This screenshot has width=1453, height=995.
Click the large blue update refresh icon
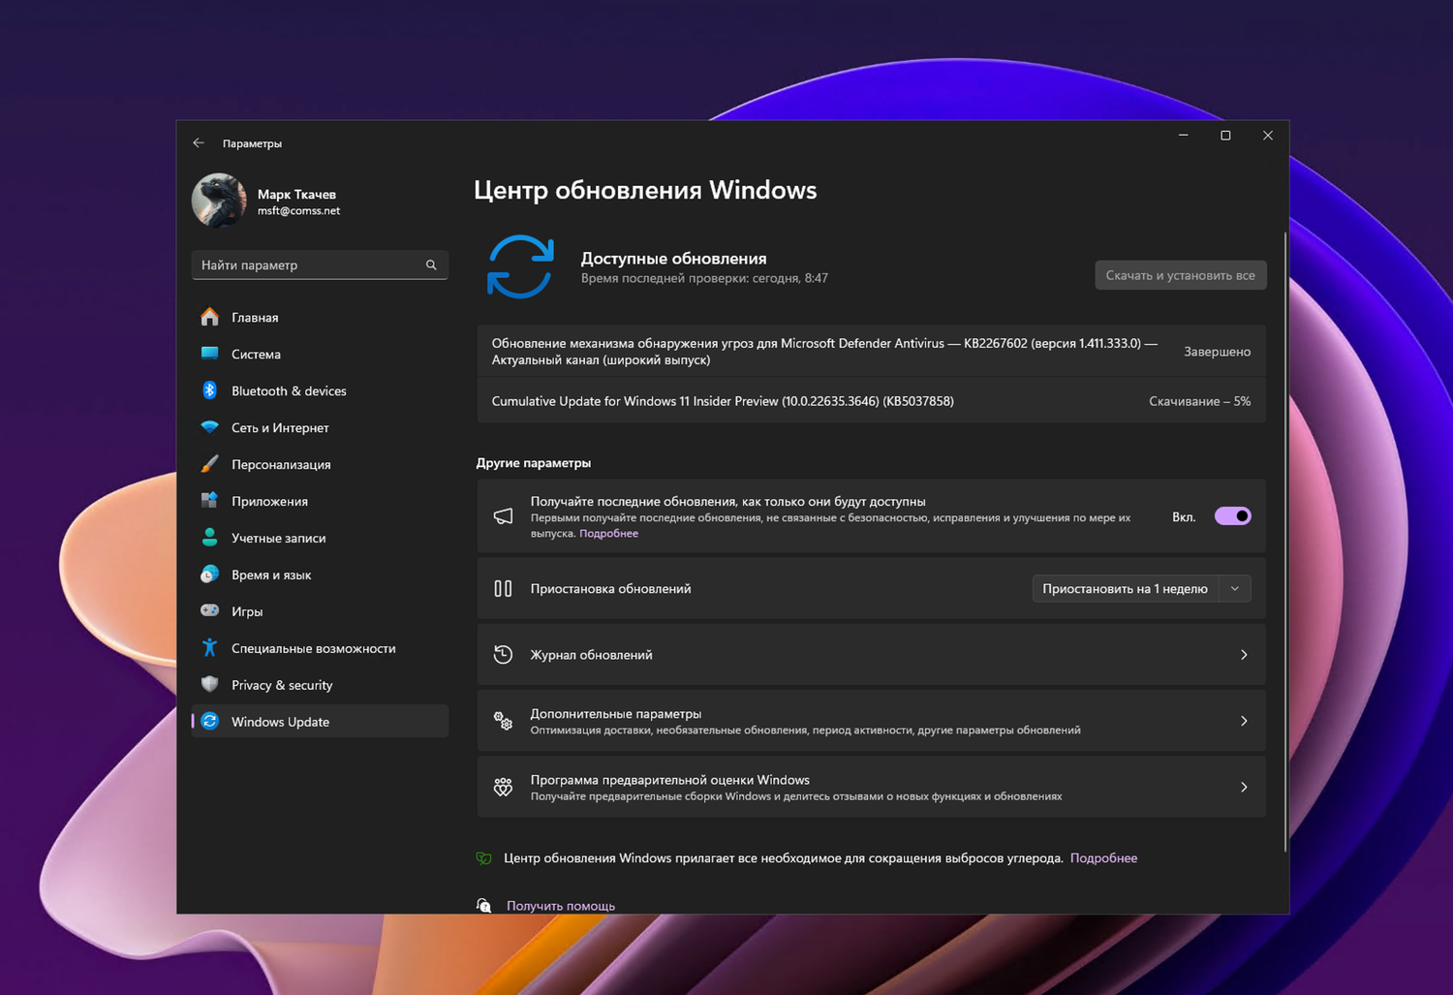coord(520,266)
